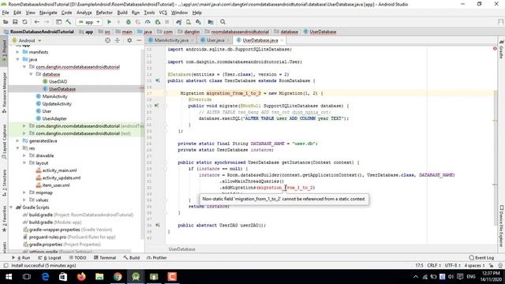Open the TODO tool window

[77, 258]
